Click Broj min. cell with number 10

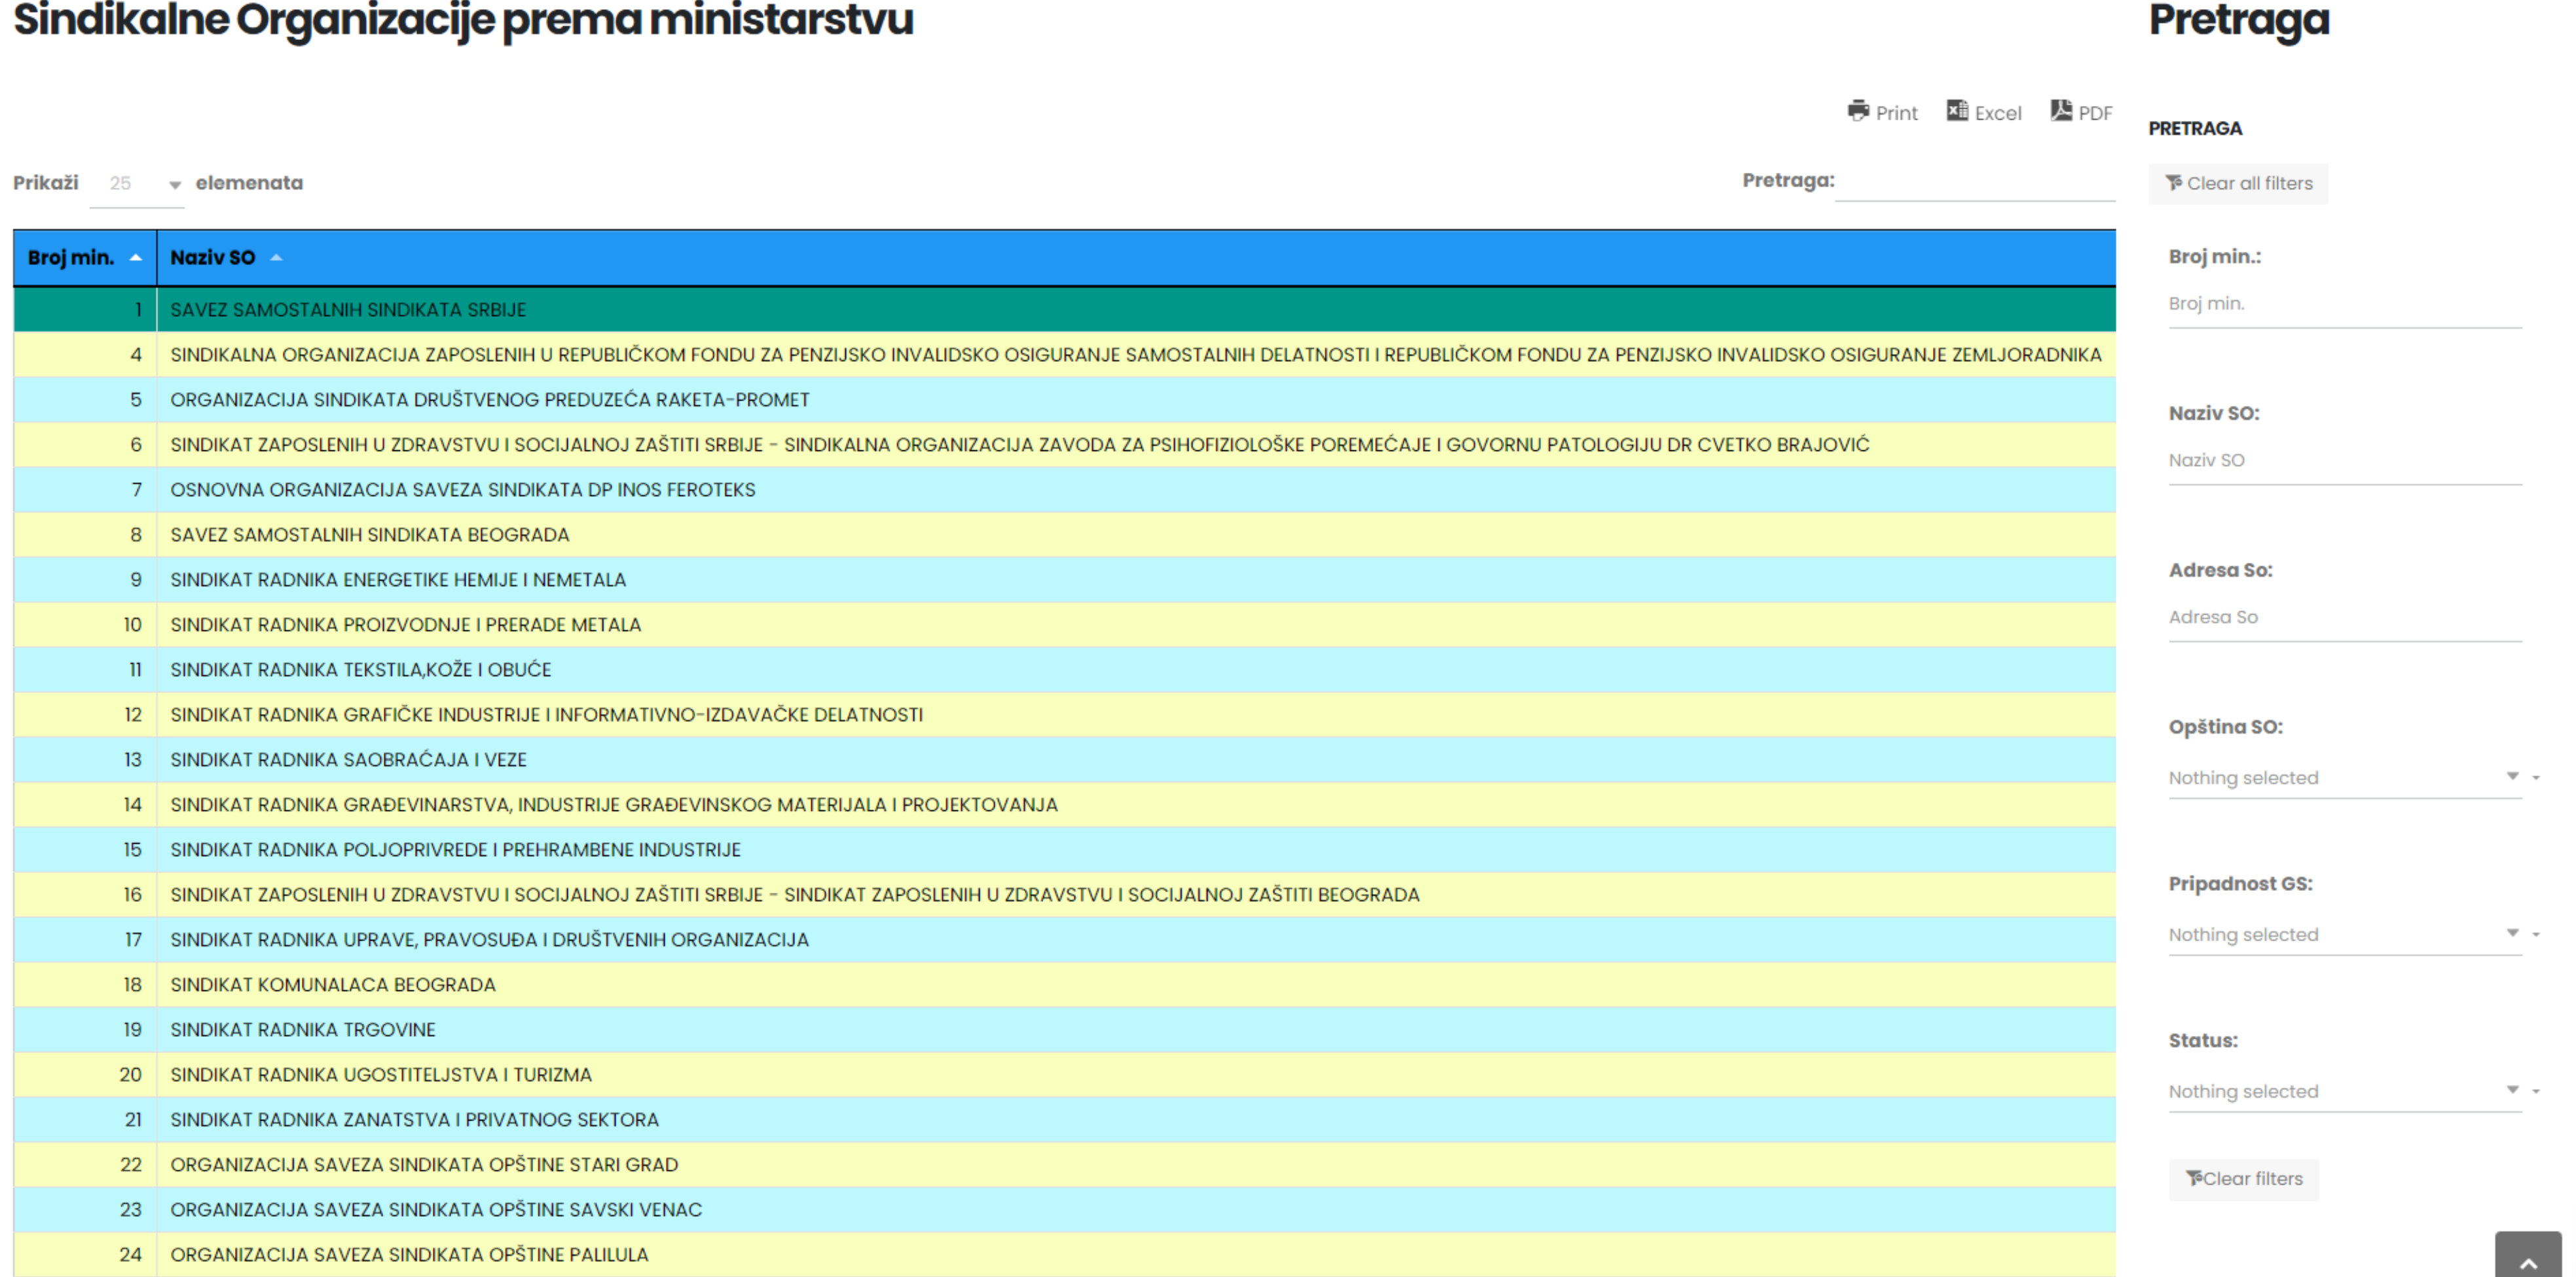[85, 624]
